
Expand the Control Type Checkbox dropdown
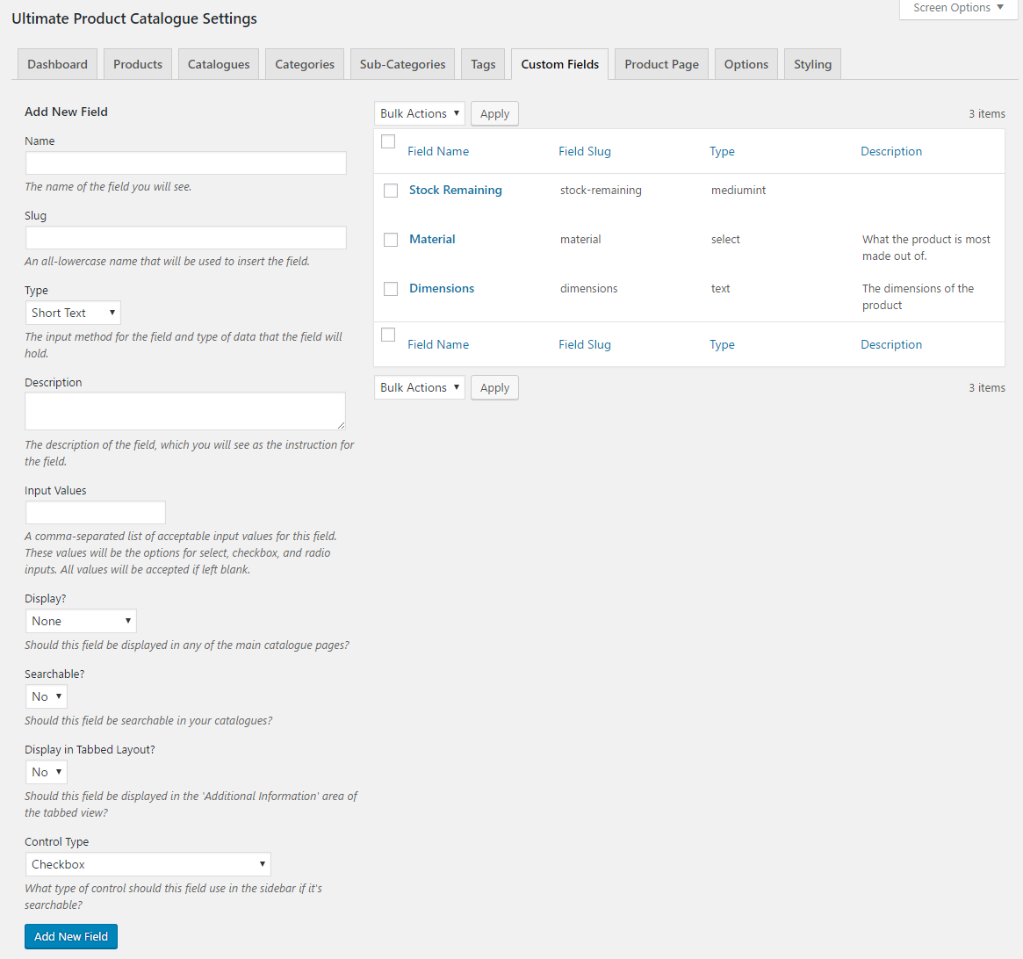tap(148, 864)
